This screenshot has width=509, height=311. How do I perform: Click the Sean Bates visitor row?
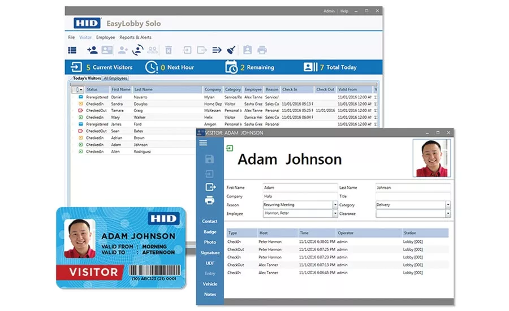pyautogui.click(x=133, y=131)
